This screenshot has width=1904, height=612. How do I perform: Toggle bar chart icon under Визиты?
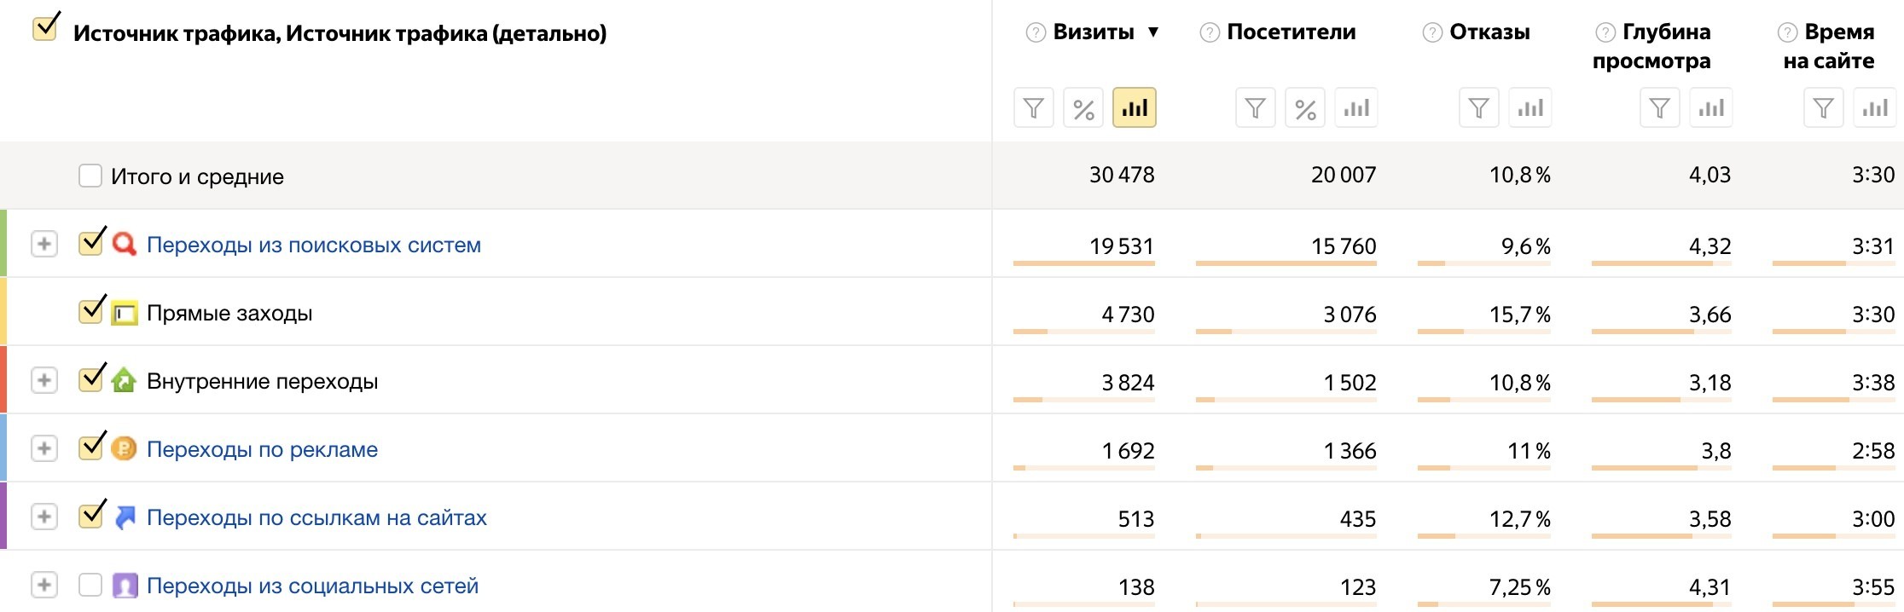pos(1135,108)
